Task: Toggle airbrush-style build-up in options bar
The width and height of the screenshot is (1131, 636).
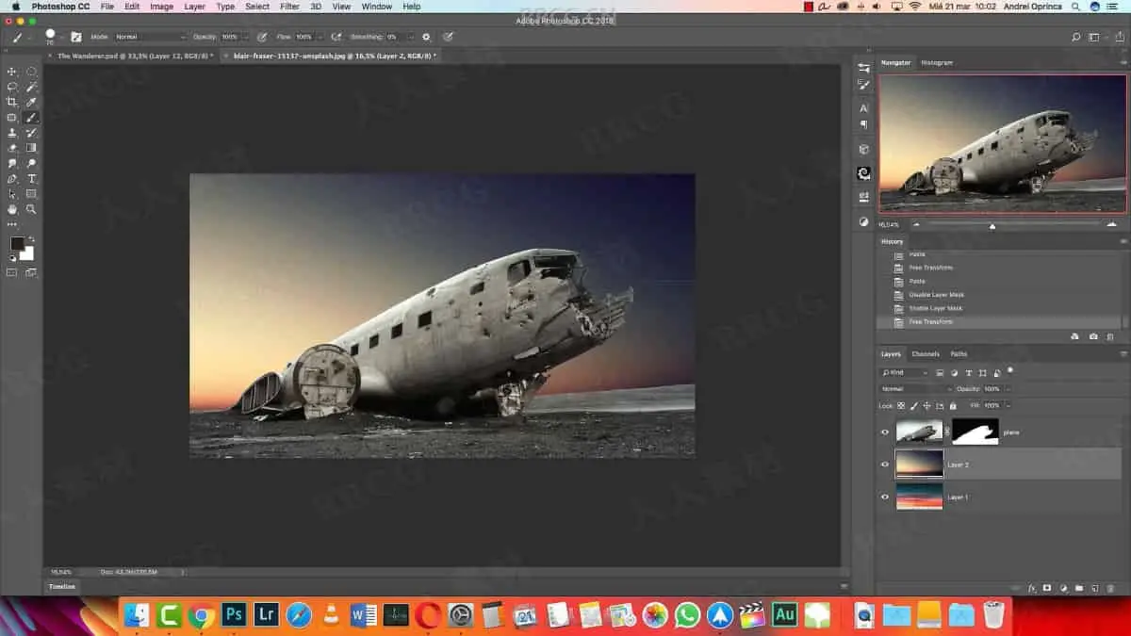Action: [x=336, y=37]
